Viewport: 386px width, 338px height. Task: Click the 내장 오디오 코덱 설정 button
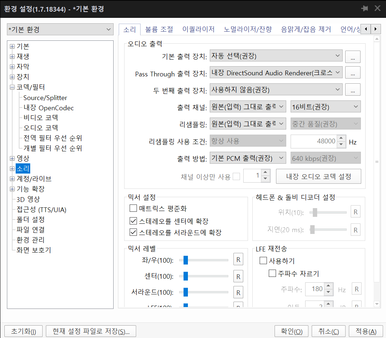click(318, 176)
